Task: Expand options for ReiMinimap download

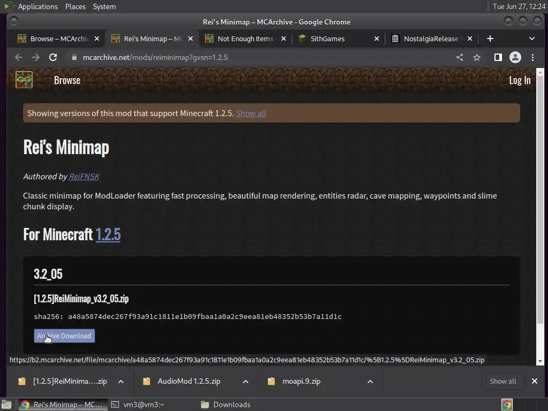Action: pos(121,381)
